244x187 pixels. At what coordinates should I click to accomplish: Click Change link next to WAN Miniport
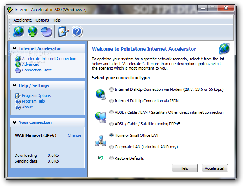tap(75, 135)
